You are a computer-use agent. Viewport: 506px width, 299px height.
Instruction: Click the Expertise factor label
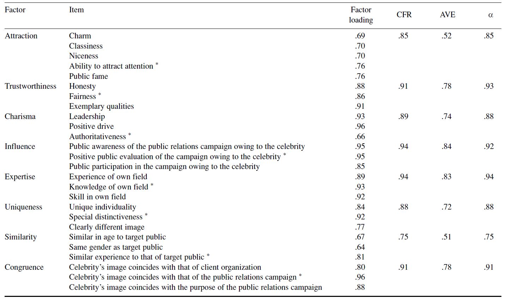(x=20, y=177)
